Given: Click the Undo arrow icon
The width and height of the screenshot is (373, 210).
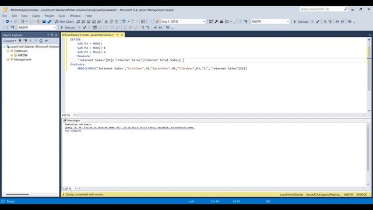Looking at the screenshot, I should coord(124,22).
